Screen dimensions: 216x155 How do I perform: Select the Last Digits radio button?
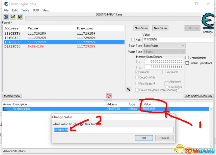pyautogui.click(x=167, y=87)
